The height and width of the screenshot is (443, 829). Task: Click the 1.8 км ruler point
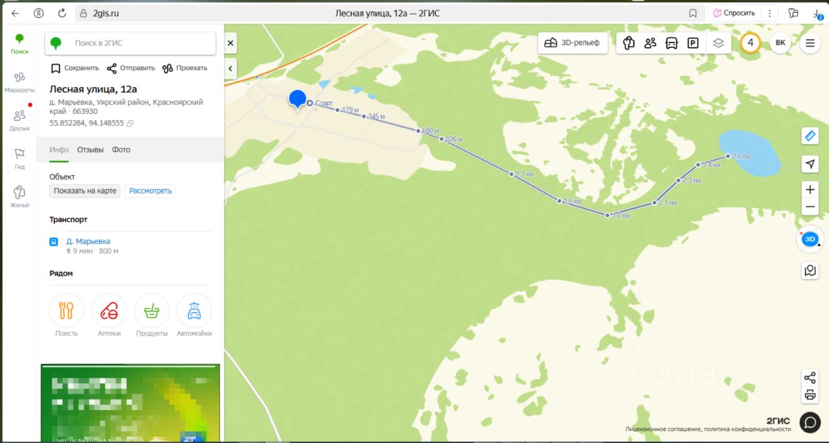608,215
